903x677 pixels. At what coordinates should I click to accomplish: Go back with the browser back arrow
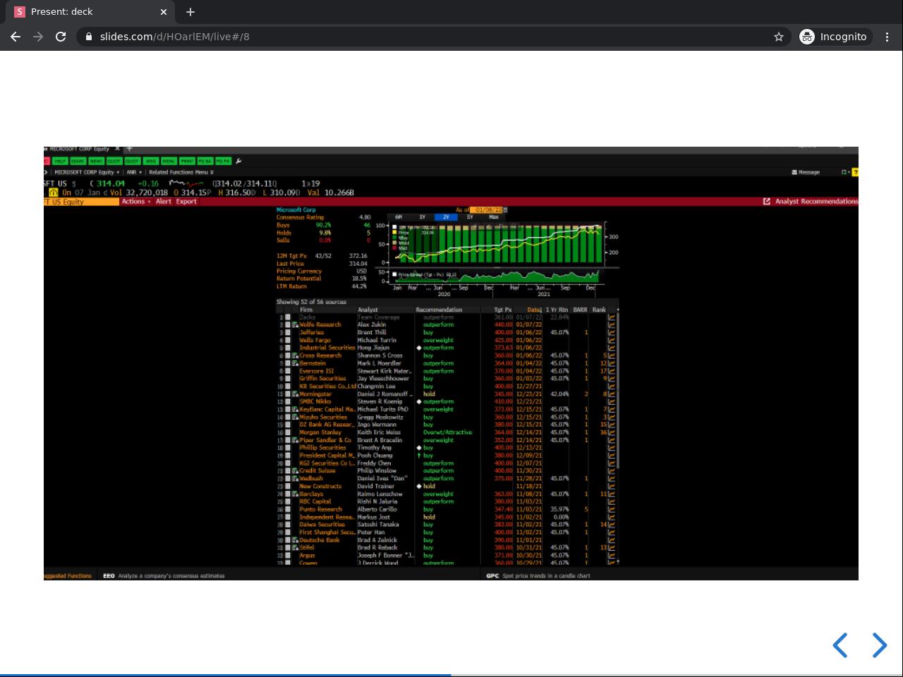point(16,37)
